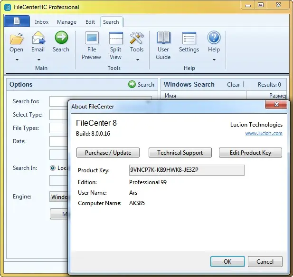Toggle the File Preview icon
The width and height of the screenshot is (293, 277).
pyautogui.click(x=92, y=38)
